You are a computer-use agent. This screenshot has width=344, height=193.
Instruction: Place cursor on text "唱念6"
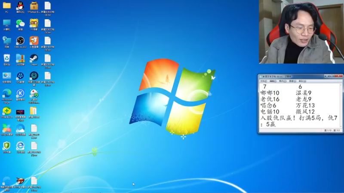tap(268, 106)
